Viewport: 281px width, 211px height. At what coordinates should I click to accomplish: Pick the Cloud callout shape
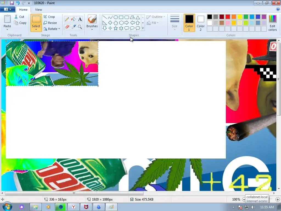coord(138,28)
